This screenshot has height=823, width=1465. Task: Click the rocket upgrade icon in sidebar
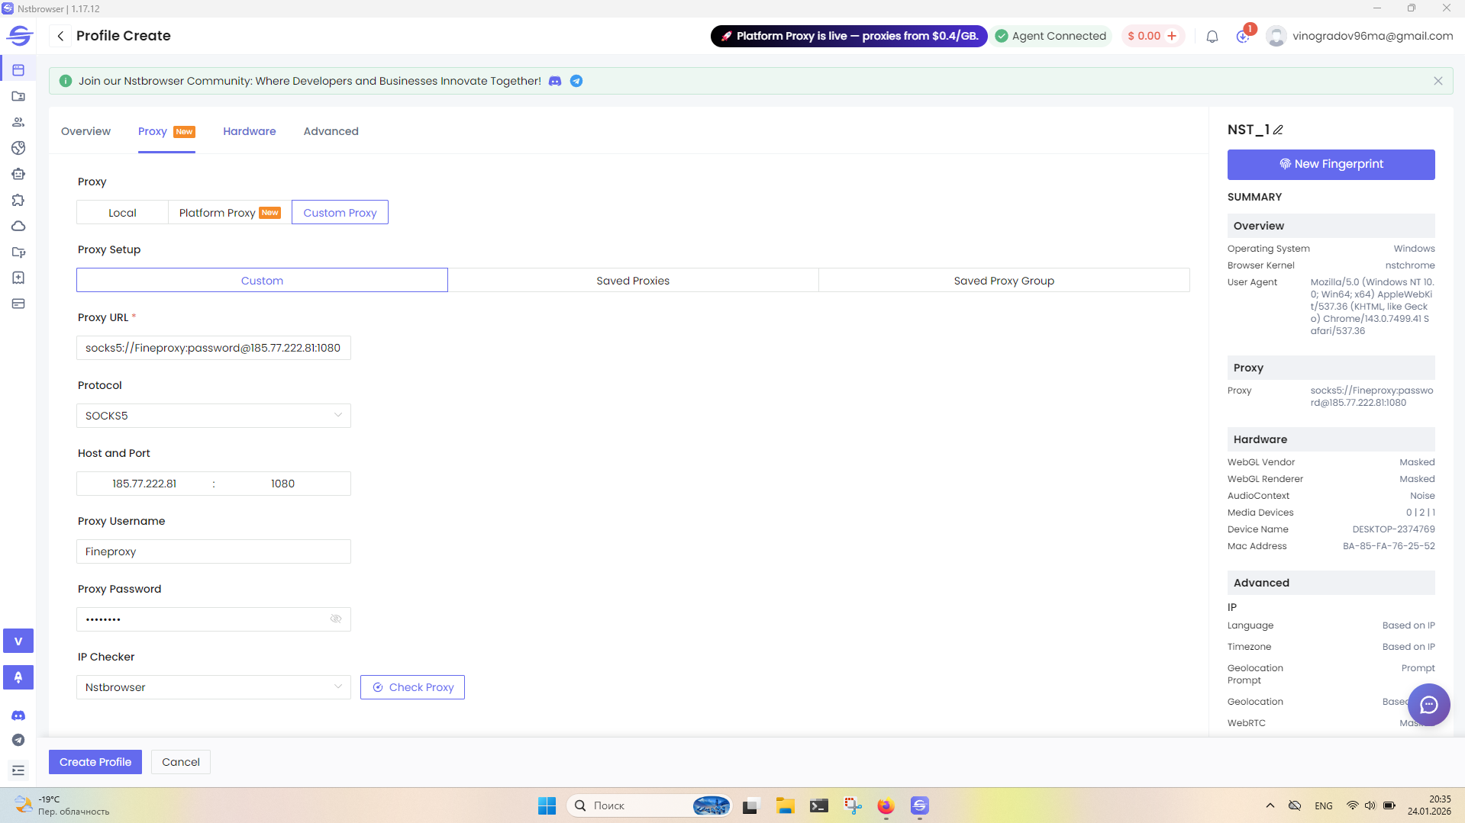[x=18, y=677]
